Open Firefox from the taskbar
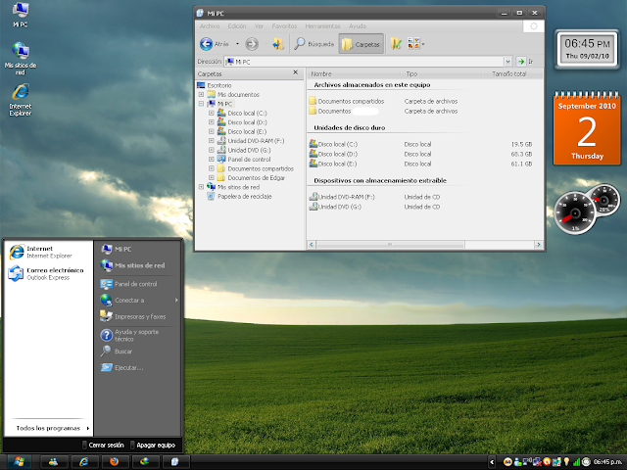Screen dimensions: 627x470 pyautogui.click(x=115, y=462)
